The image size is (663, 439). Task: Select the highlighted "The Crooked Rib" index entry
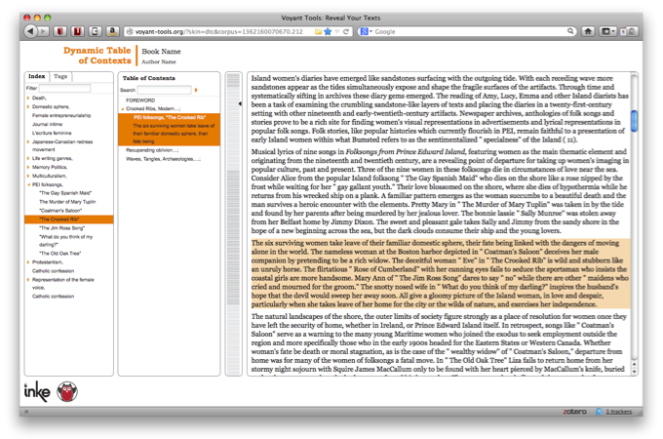click(69, 219)
